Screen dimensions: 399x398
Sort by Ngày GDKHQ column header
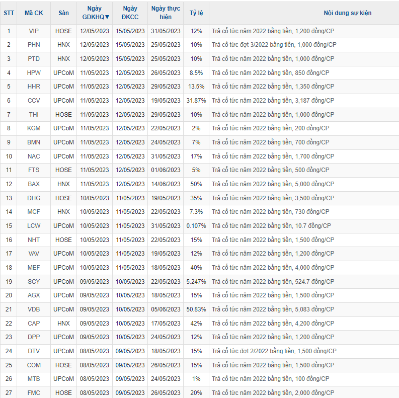click(94, 13)
